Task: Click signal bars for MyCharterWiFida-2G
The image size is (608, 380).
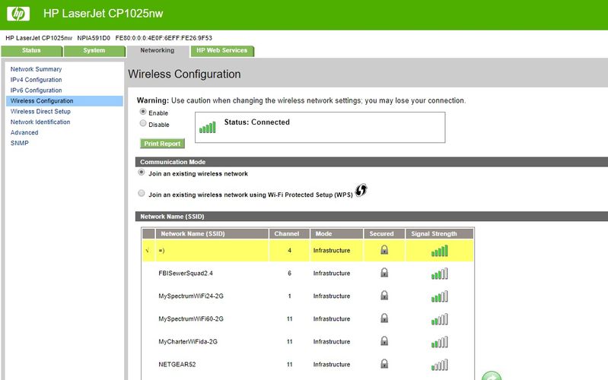Action: click(439, 342)
